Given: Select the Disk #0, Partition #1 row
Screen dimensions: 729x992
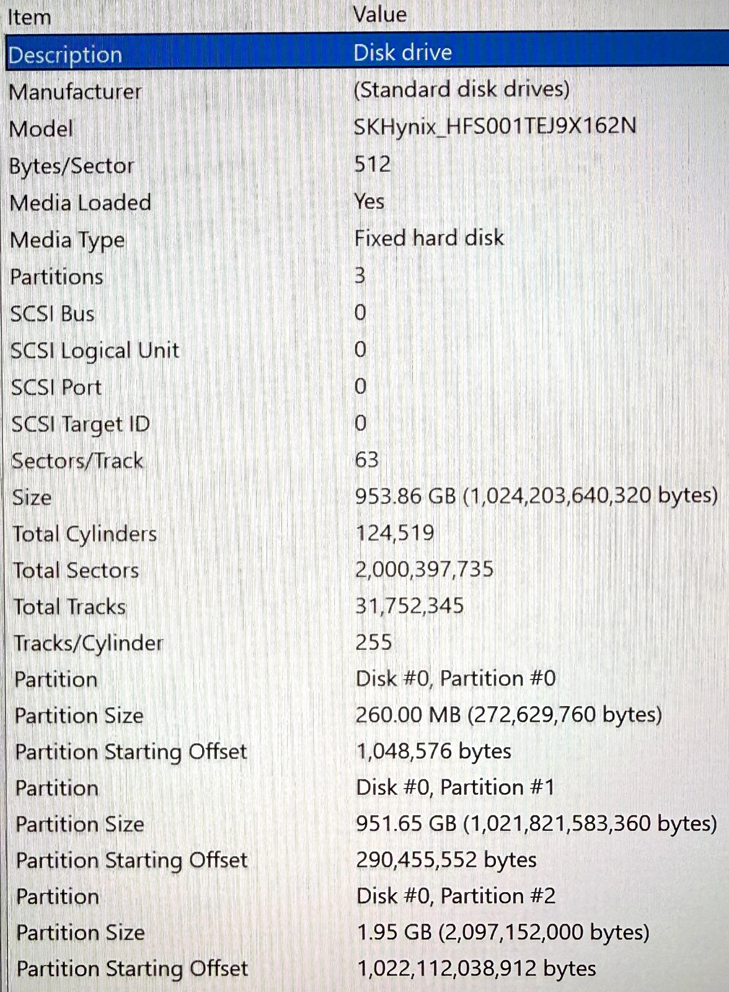Looking at the screenshot, I should coord(367,787).
